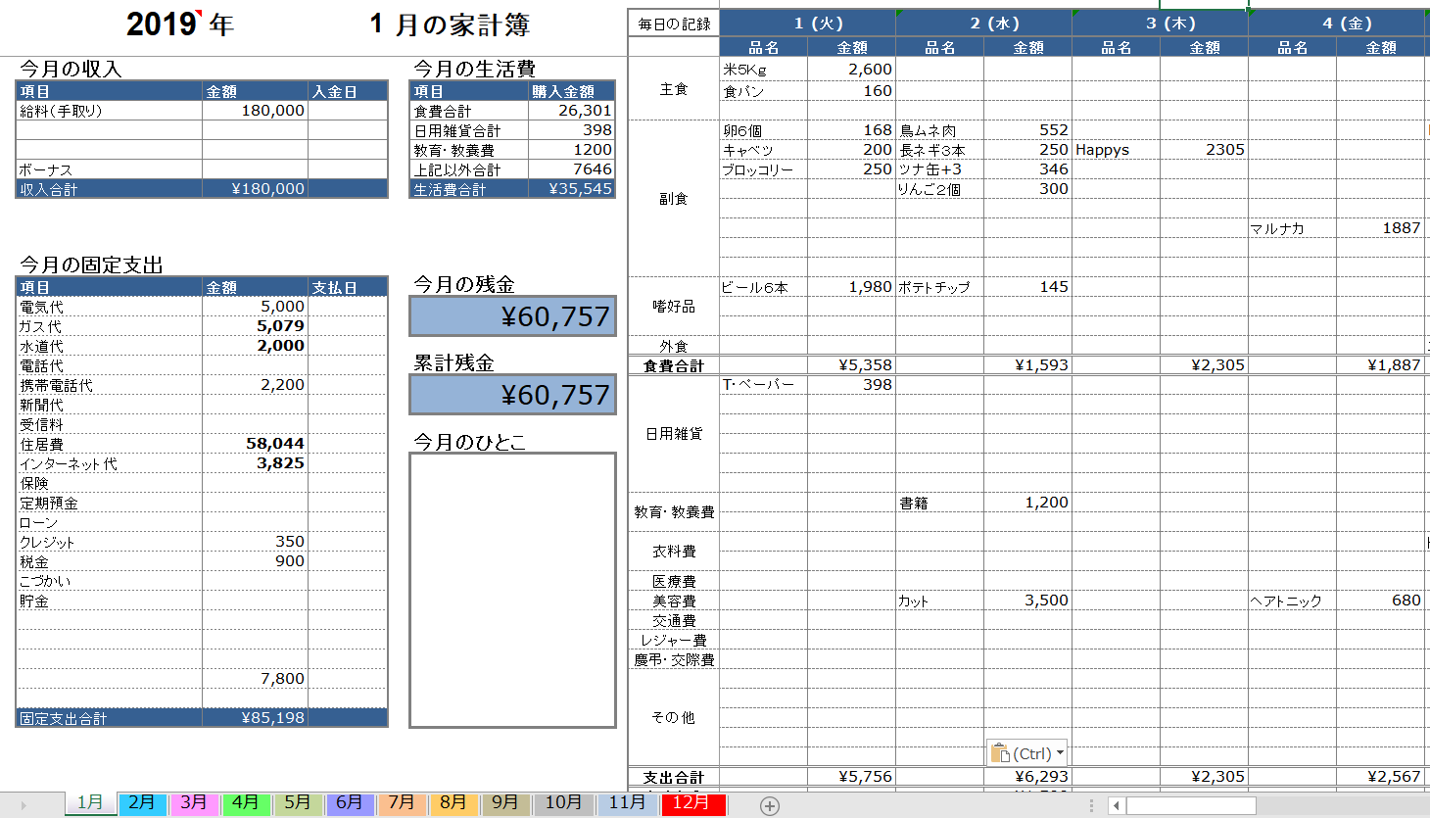Select the 6月 sheet tab

tap(350, 803)
